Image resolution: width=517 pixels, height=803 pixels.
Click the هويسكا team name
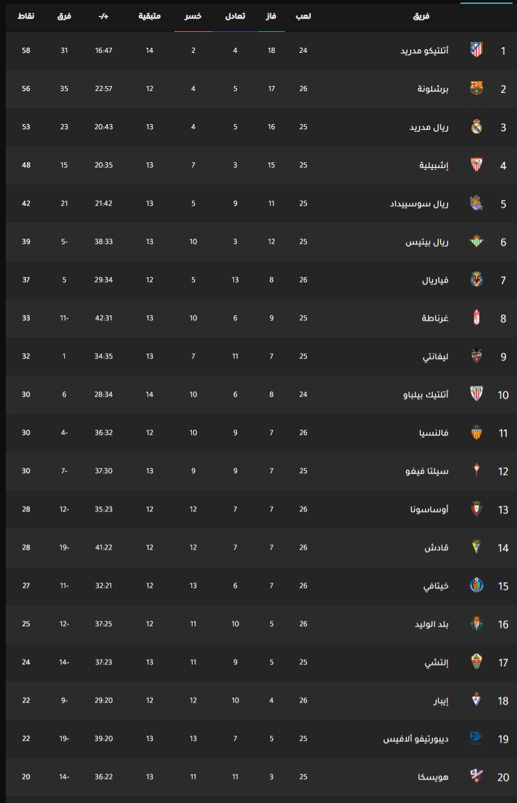[x=435, y=777]
